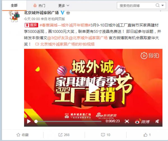Click the repost icon showing 268
This screenshot has height=141, width=168.
[x=64, y=135]
